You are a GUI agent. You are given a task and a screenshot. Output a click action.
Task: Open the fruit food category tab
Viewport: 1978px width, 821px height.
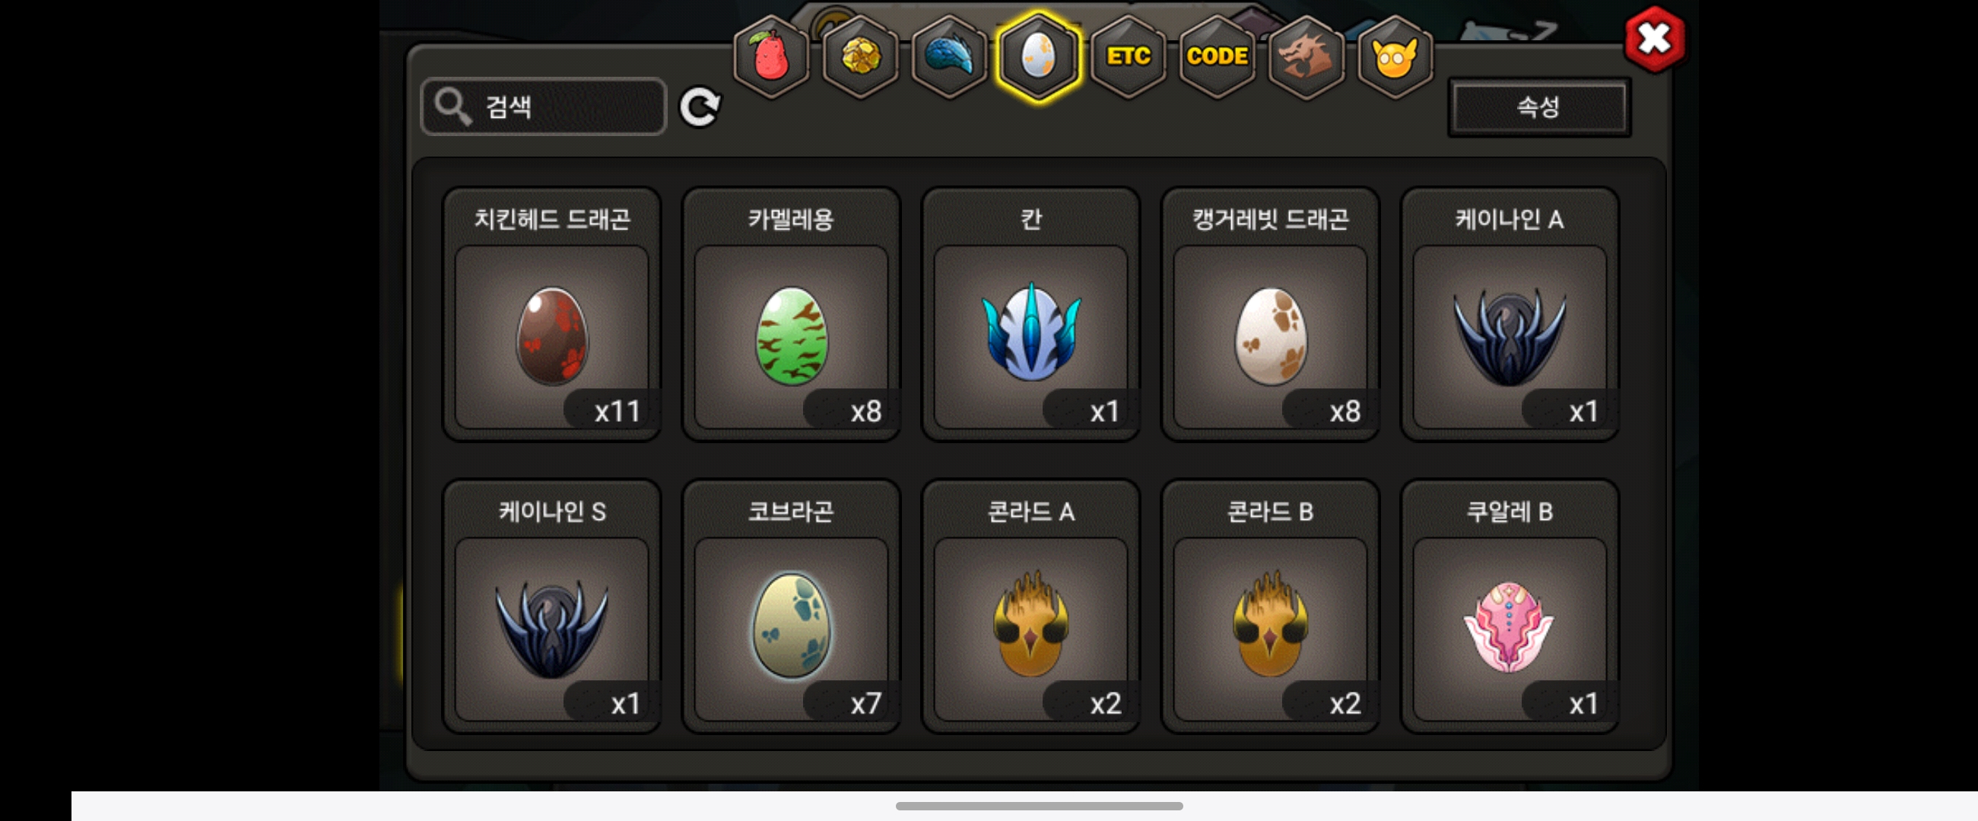[x=771, y=57]
